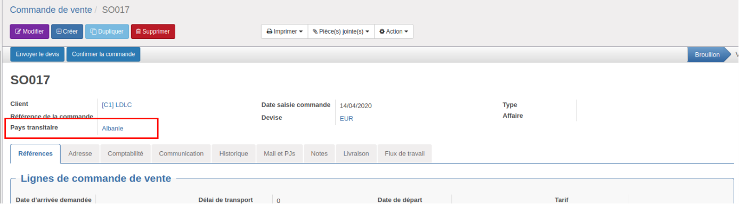Viewport: 739px width, 204px height.
Task: Click the Date saisie commande label
Action: coord(296,105)
